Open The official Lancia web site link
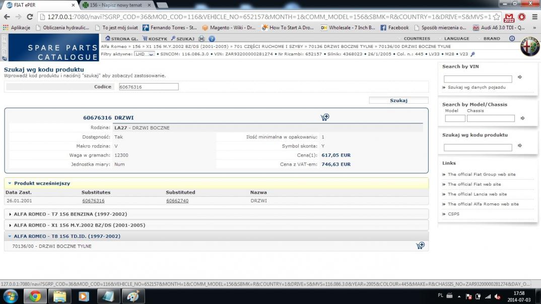 coord(477,194)
